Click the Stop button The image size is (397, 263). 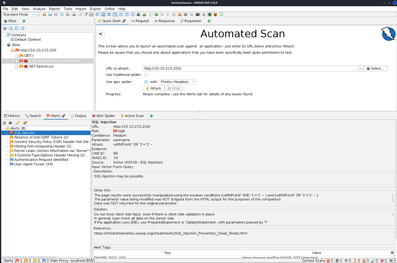click(174, 88)
